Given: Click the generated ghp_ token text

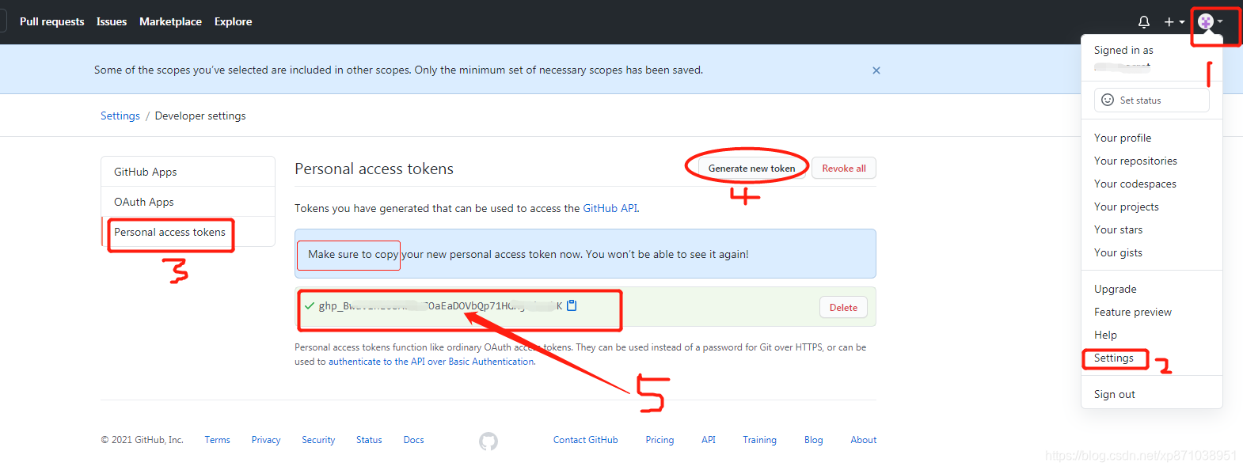Looking at the screenshot, I should point(440,306).
